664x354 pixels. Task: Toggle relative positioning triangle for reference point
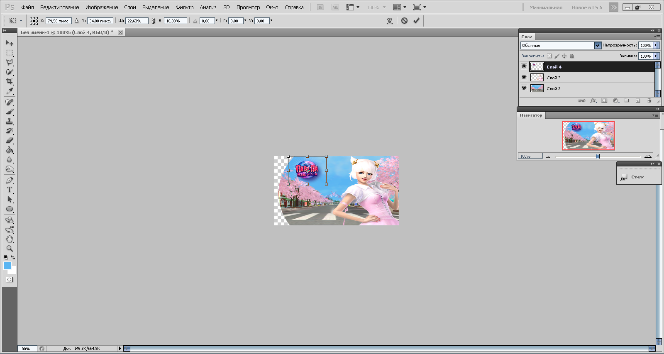tap(76, 21)
